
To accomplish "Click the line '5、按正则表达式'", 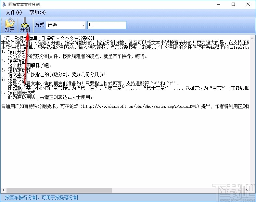I will coord(18,93).
